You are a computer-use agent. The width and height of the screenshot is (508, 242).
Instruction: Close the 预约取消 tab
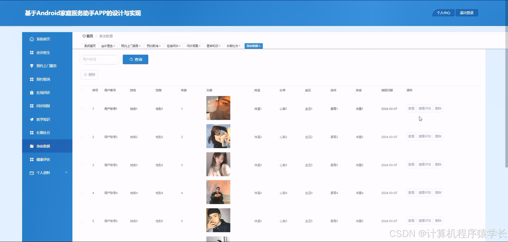coord(160,46)
